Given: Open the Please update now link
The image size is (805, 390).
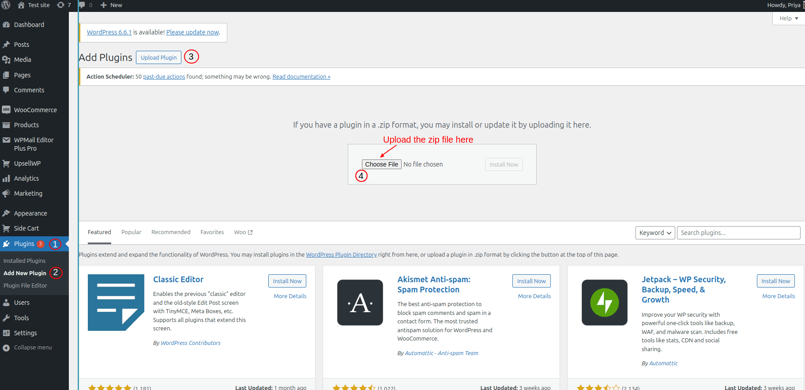Looking at the screenshot, I should (x=192, y=32).
